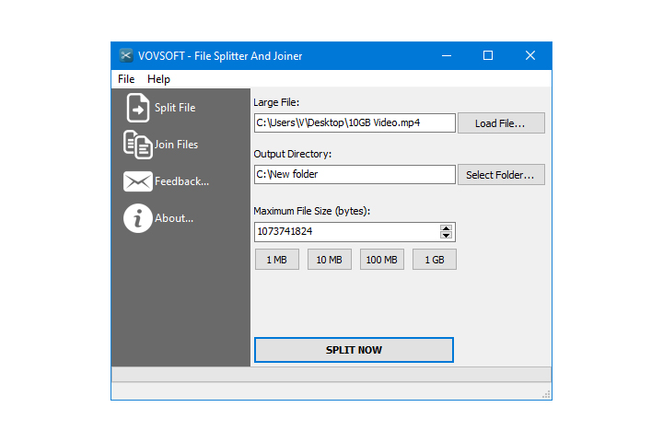This screenshot has height=442, width=663.
Task: Click the window title "VOVSOFT - File Splitter And Joiner"
Action: click(x=220, y=56)
